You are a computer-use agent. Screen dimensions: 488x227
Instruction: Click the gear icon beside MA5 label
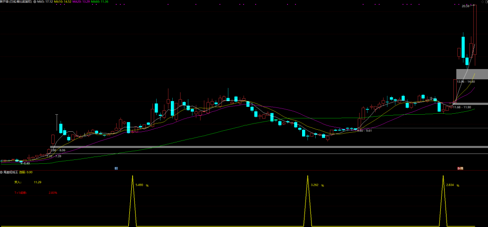[35, 1]
